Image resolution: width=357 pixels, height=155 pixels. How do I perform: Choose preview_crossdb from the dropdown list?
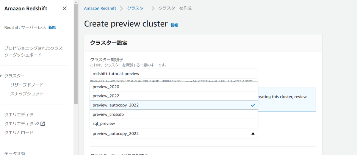click(x=174, y=114)
